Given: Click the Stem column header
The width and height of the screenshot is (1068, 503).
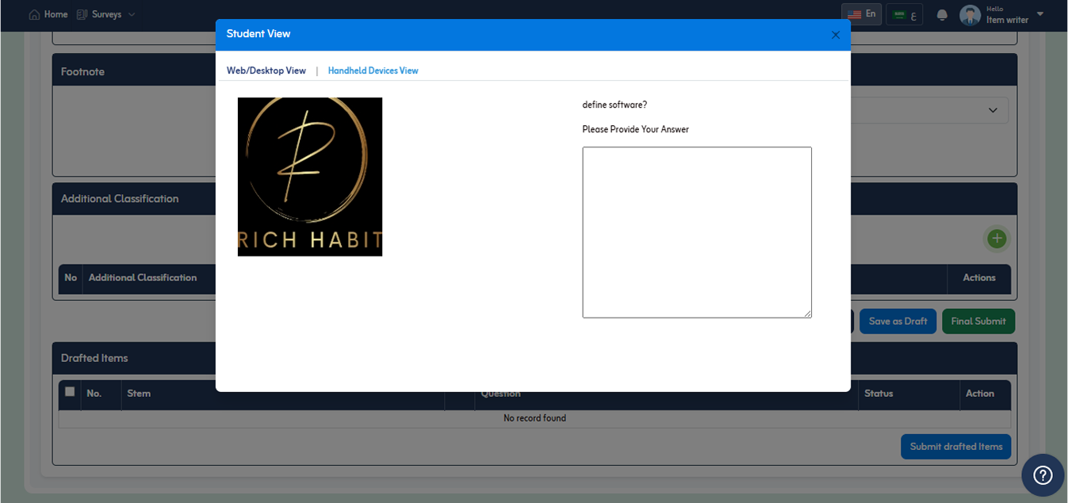Looking at the screenshot, I should click(139, 394).
